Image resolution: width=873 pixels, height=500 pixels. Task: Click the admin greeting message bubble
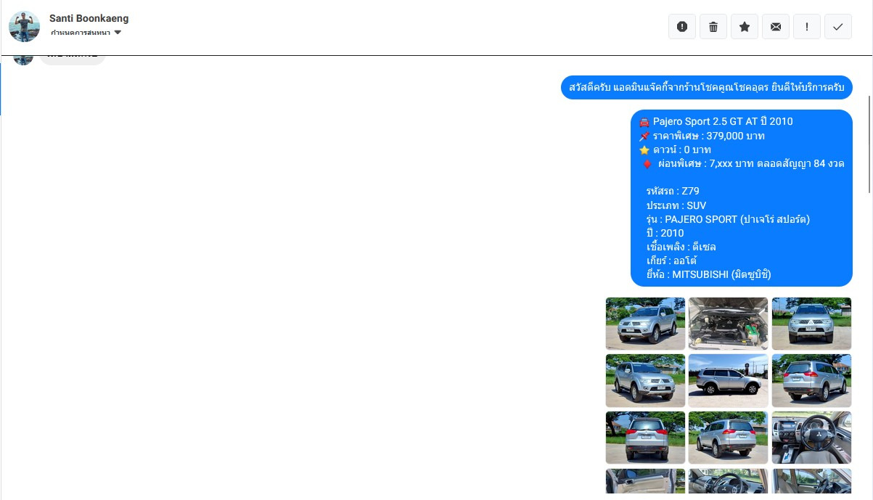tap(706, 87)
